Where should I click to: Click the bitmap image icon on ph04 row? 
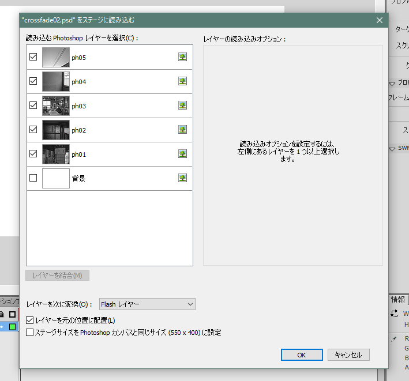pos(183,81)
